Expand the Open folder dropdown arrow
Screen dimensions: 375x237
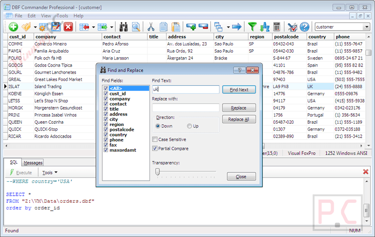point(35,27)
